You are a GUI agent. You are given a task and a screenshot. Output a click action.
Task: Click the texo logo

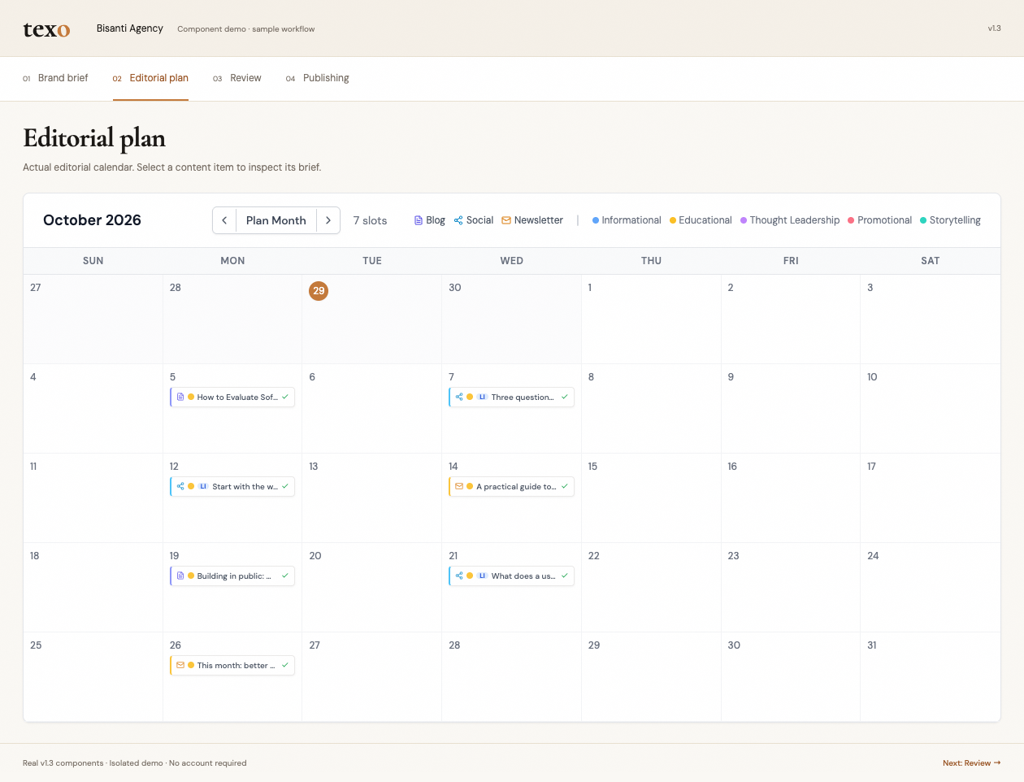tap(46, 28)
